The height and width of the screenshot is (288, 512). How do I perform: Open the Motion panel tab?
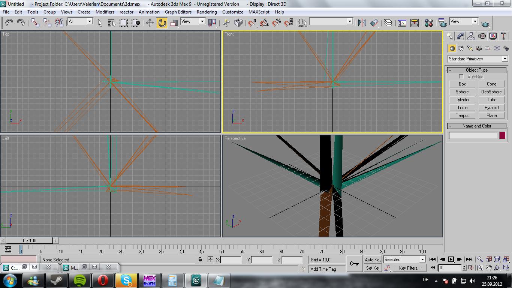click(x=482, y=36)
